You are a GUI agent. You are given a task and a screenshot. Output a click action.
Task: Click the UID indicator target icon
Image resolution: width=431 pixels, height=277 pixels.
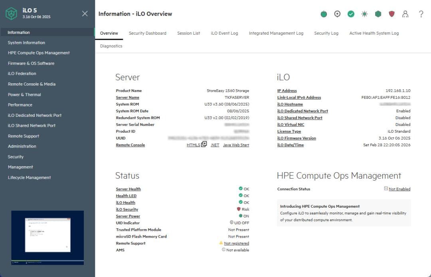pos(337,14)
